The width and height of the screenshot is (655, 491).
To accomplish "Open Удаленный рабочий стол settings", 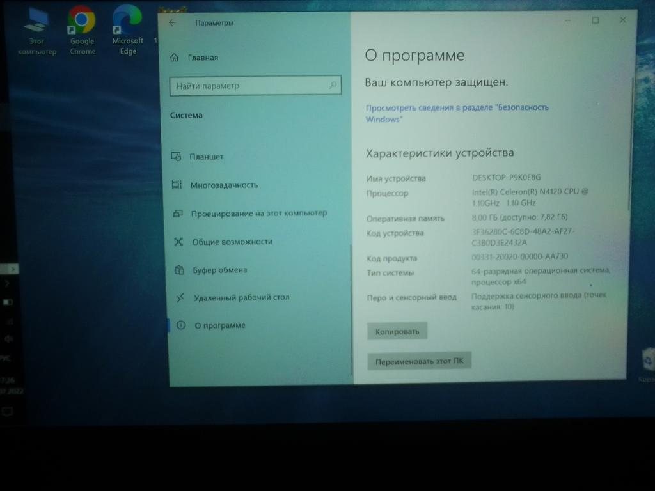I will [x=241, y=297].
